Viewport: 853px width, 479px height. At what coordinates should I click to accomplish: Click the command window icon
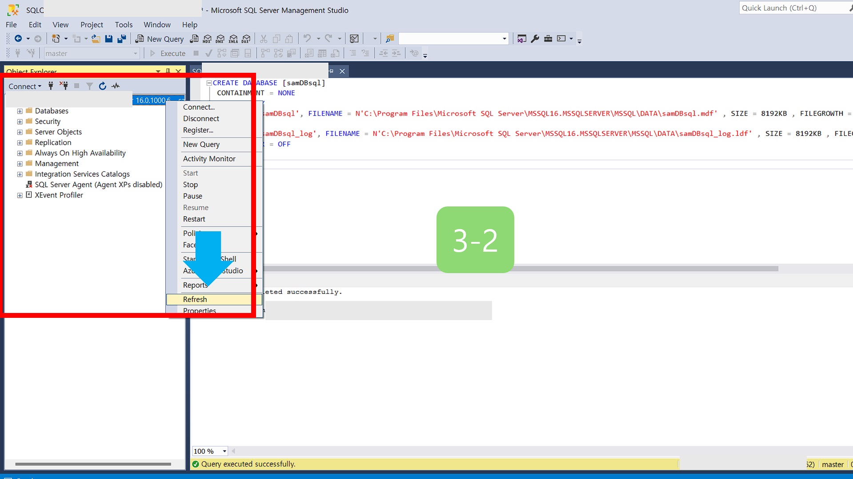(x=561, y=39)
